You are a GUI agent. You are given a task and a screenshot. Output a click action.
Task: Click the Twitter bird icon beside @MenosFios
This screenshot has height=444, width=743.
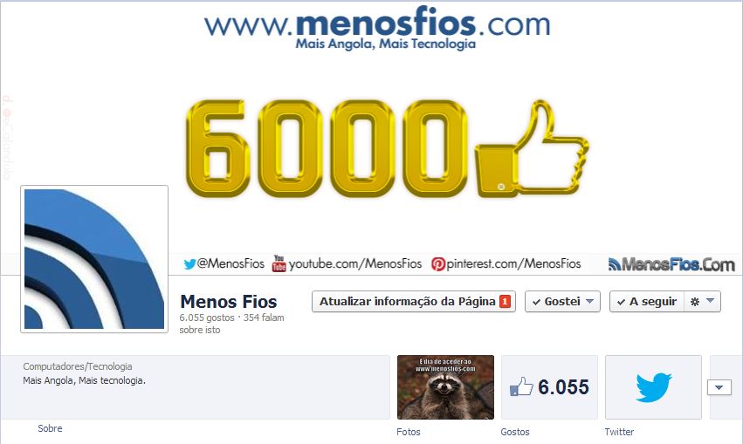190,263
